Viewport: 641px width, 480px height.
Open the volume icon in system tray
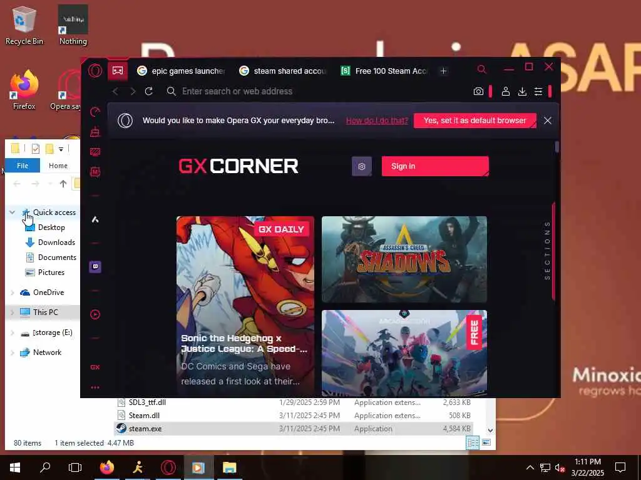click(560, 467)
